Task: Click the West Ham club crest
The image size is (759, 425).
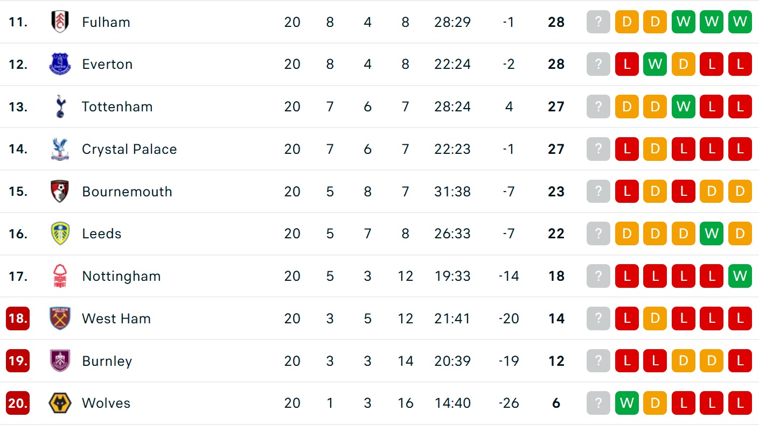Action: (x=60, y=318)
